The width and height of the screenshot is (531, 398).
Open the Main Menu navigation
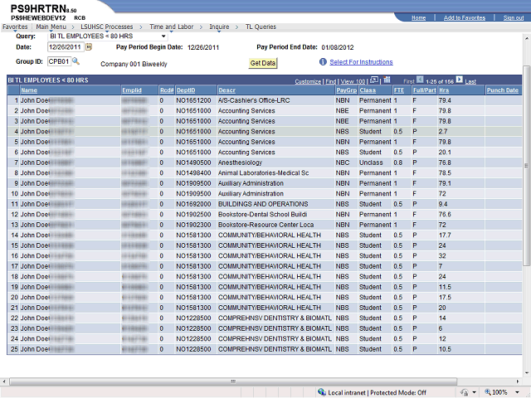pyautogui.click(x=51, y=27)
